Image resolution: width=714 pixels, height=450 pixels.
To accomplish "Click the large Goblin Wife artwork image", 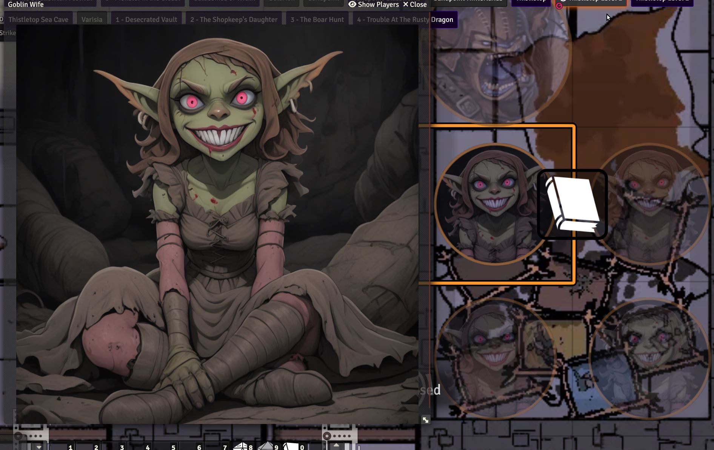I will pyautogui.click(x=217, y=224).
